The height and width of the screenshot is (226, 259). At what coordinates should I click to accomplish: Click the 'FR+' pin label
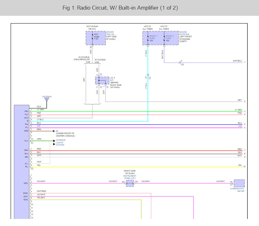[x=27, y=111]
